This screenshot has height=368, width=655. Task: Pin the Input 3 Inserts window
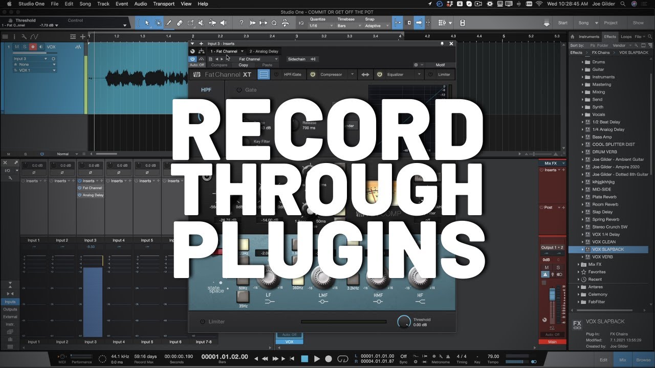442,44
